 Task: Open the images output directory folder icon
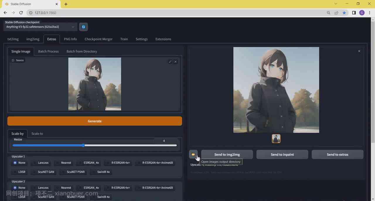pyautogui.click(x=193, y=154)
